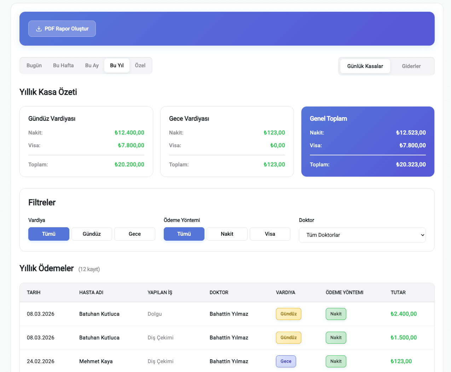Click Gündüz Vardiyası Nakit ₺12.400,00 value
This screenshot has width=451, height=372.
(x=129, y=133)
